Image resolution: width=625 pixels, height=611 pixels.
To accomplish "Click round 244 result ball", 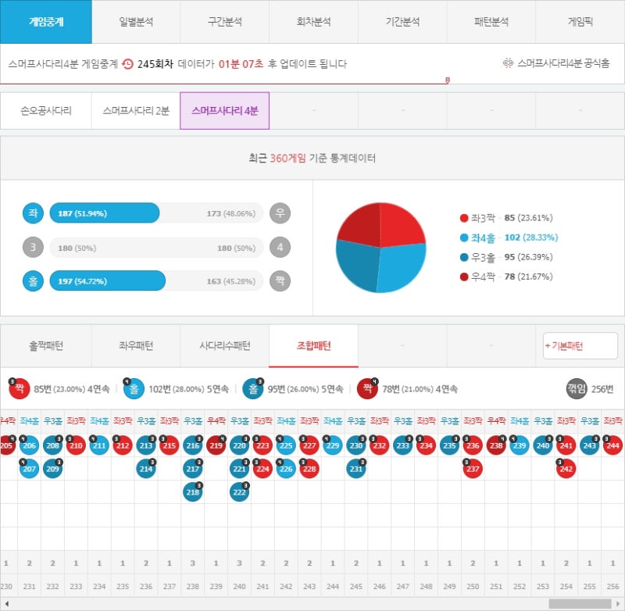I will click(613, 445).
